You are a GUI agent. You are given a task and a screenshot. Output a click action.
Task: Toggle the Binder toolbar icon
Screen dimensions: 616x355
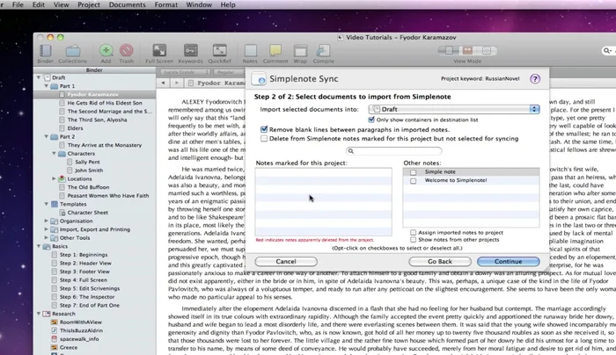pos(46,51)
